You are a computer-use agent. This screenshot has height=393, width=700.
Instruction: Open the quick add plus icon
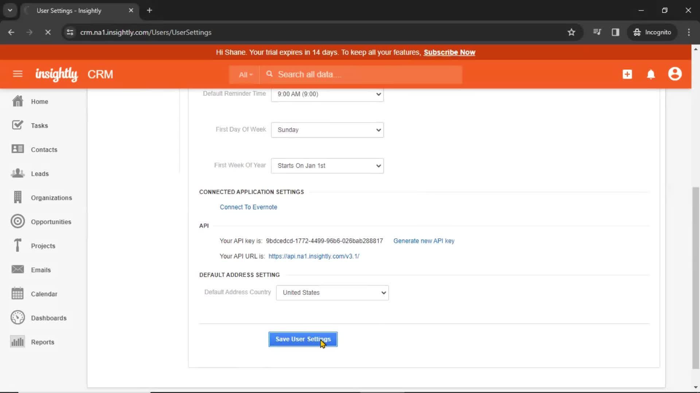[627, 74]
